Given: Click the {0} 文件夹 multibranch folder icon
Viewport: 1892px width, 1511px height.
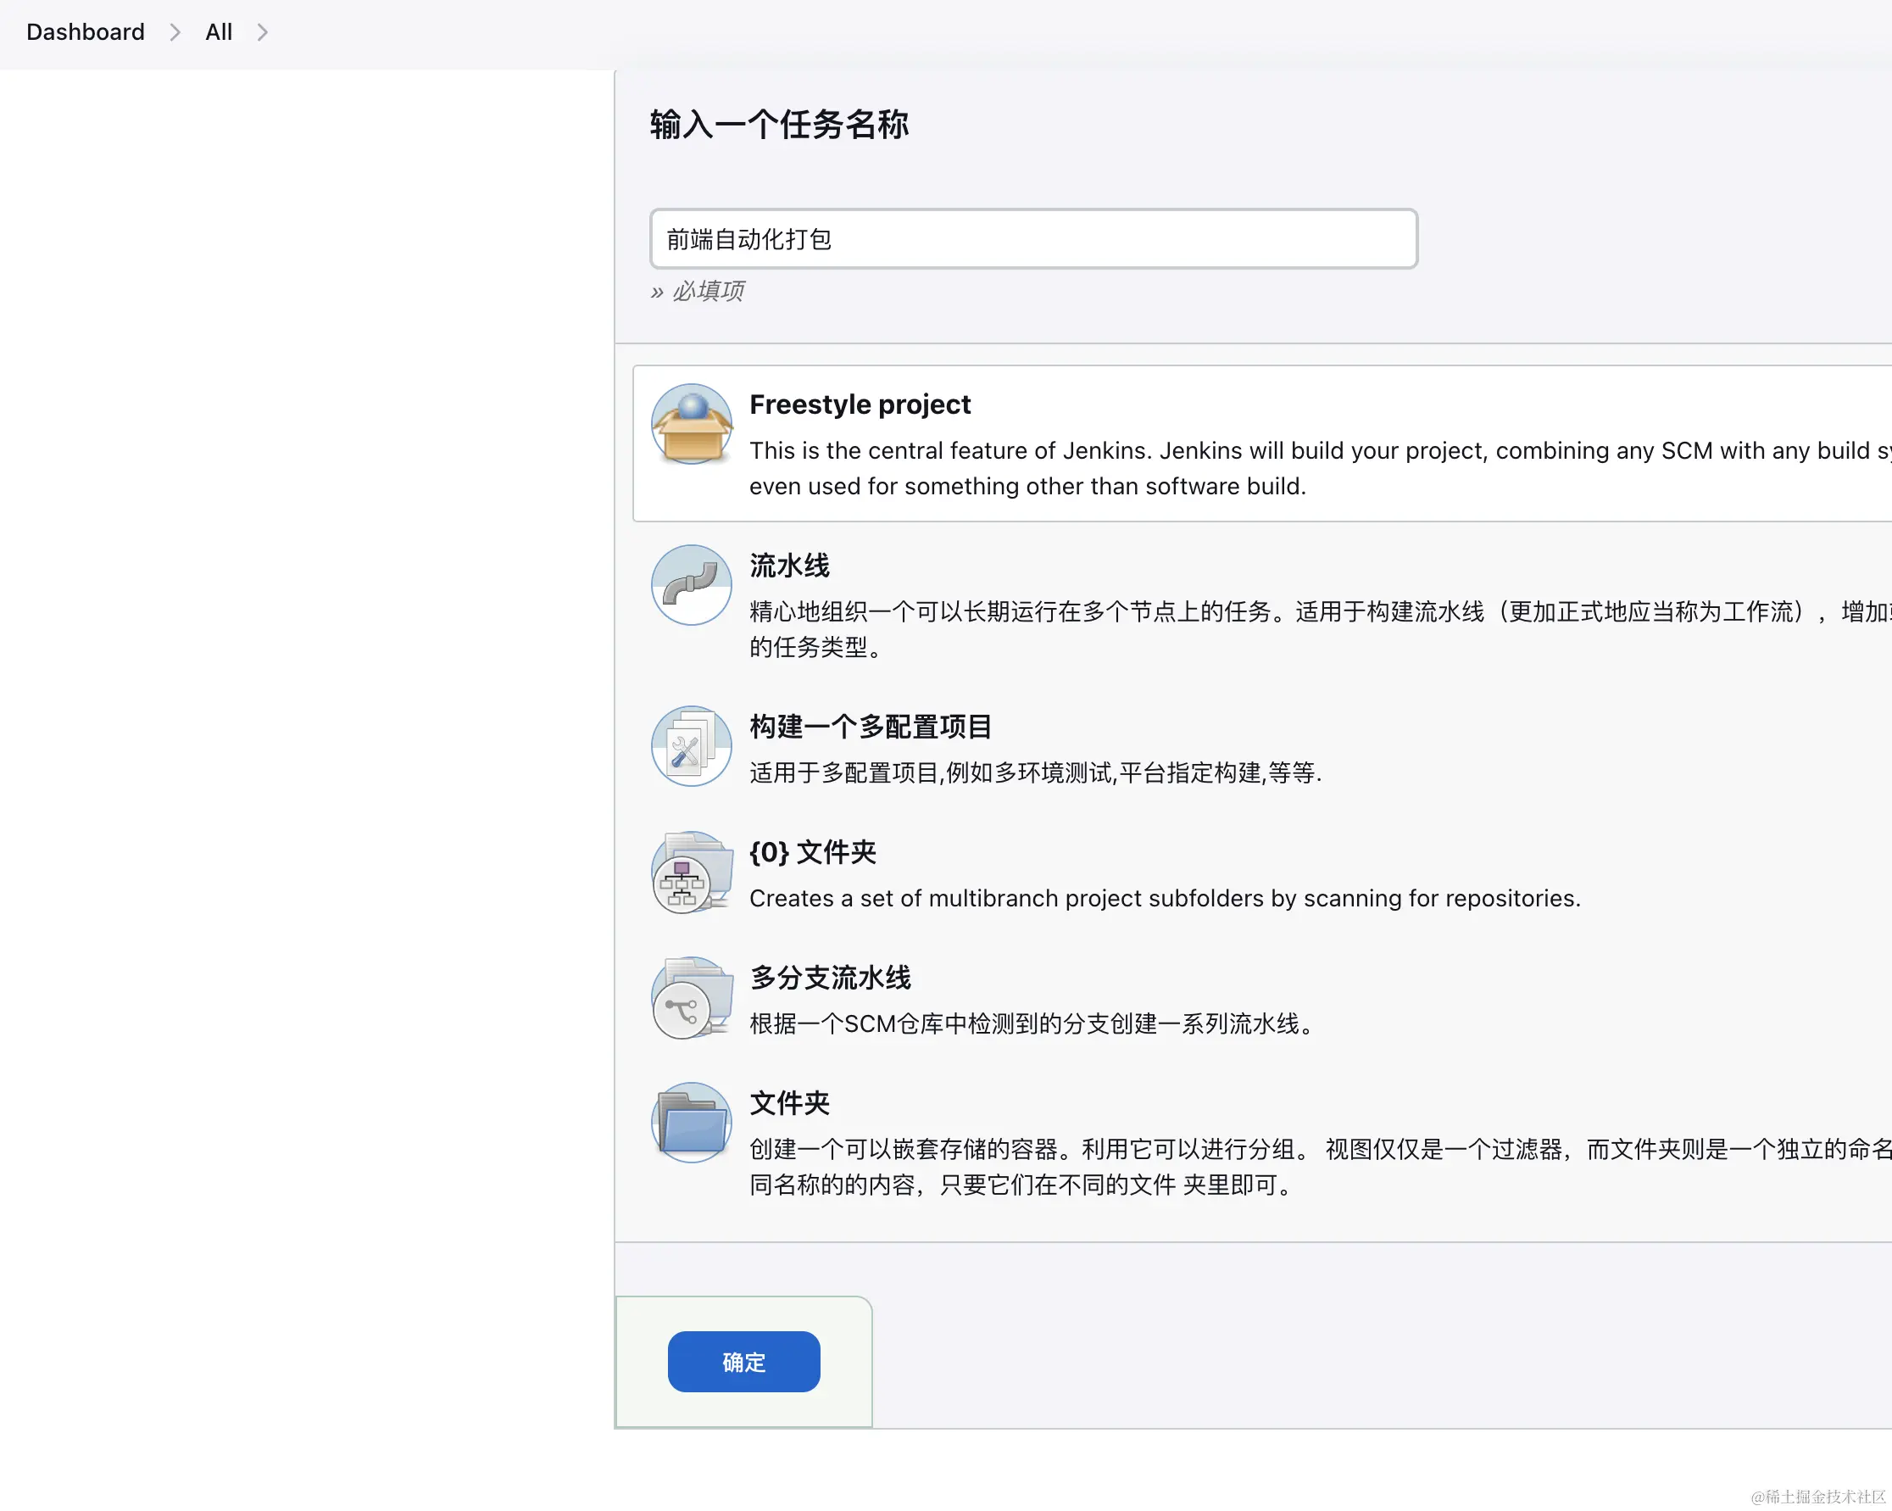Looking at the screenshot, I should (x=691, y=873).
